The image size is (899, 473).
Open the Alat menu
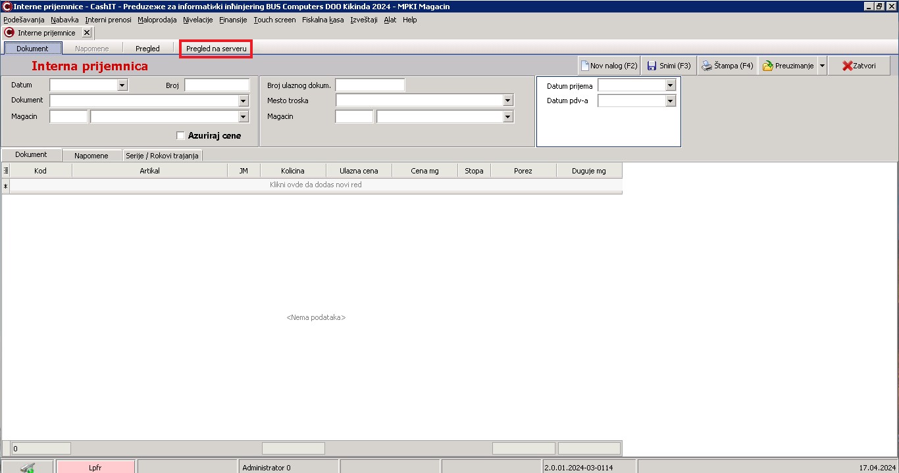point(390,20)
